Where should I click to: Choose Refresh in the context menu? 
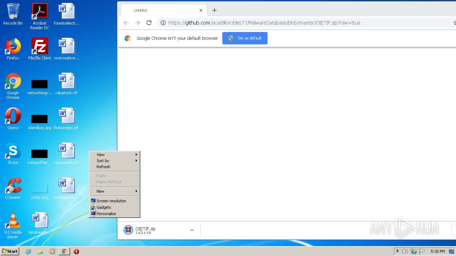click(x=114, y=167)
